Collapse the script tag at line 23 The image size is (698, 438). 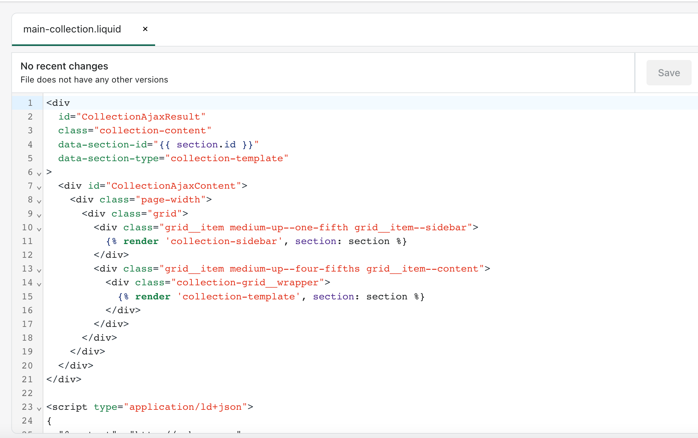pyautogui.click(x=39, y=408)
